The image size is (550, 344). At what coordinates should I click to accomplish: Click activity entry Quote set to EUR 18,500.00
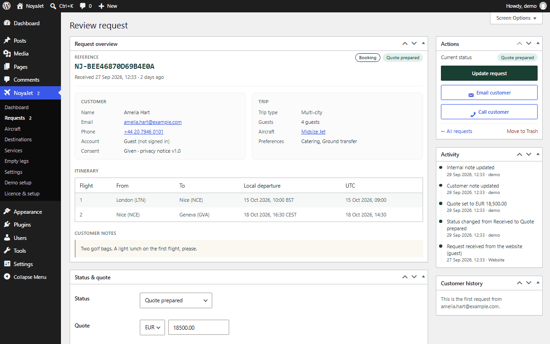477,204
